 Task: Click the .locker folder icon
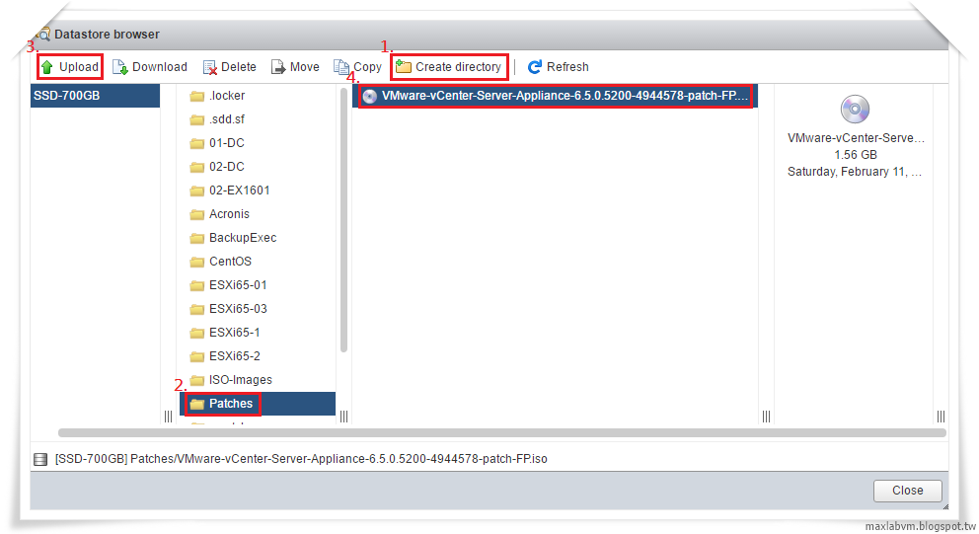point(196,96)
